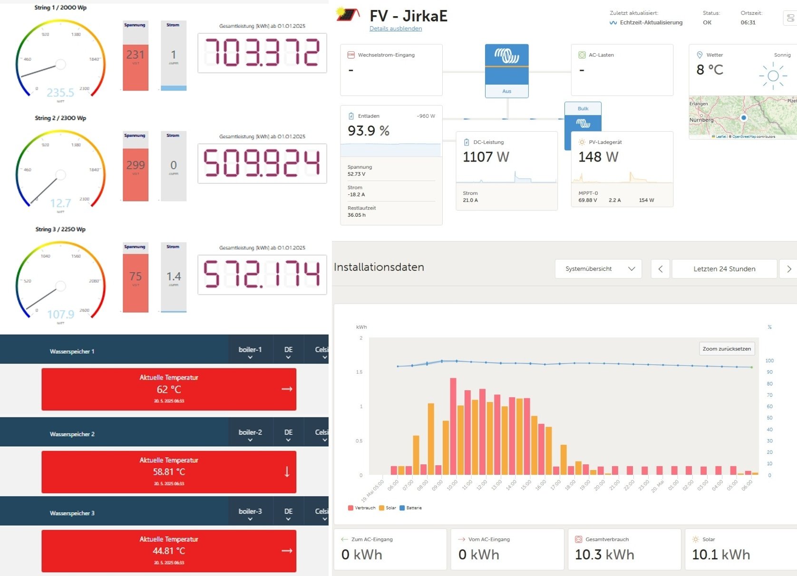Screen dimensions: 797x576
Task: Click the weather map thumbnail near Nürnberg
Action: (743, 117)
